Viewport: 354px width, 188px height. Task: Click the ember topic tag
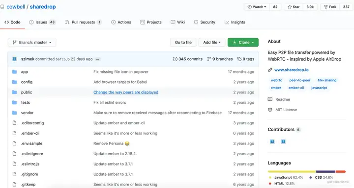click(x=276, y=88)
